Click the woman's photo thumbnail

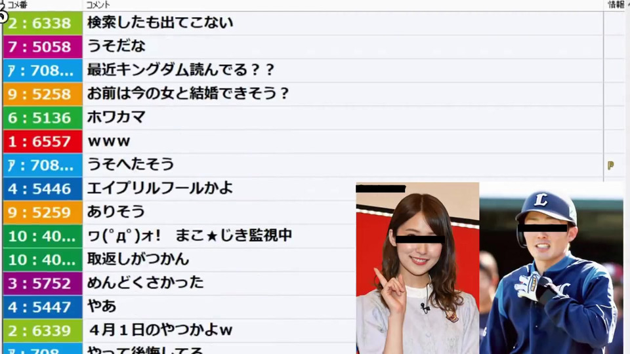click(417, 268)
